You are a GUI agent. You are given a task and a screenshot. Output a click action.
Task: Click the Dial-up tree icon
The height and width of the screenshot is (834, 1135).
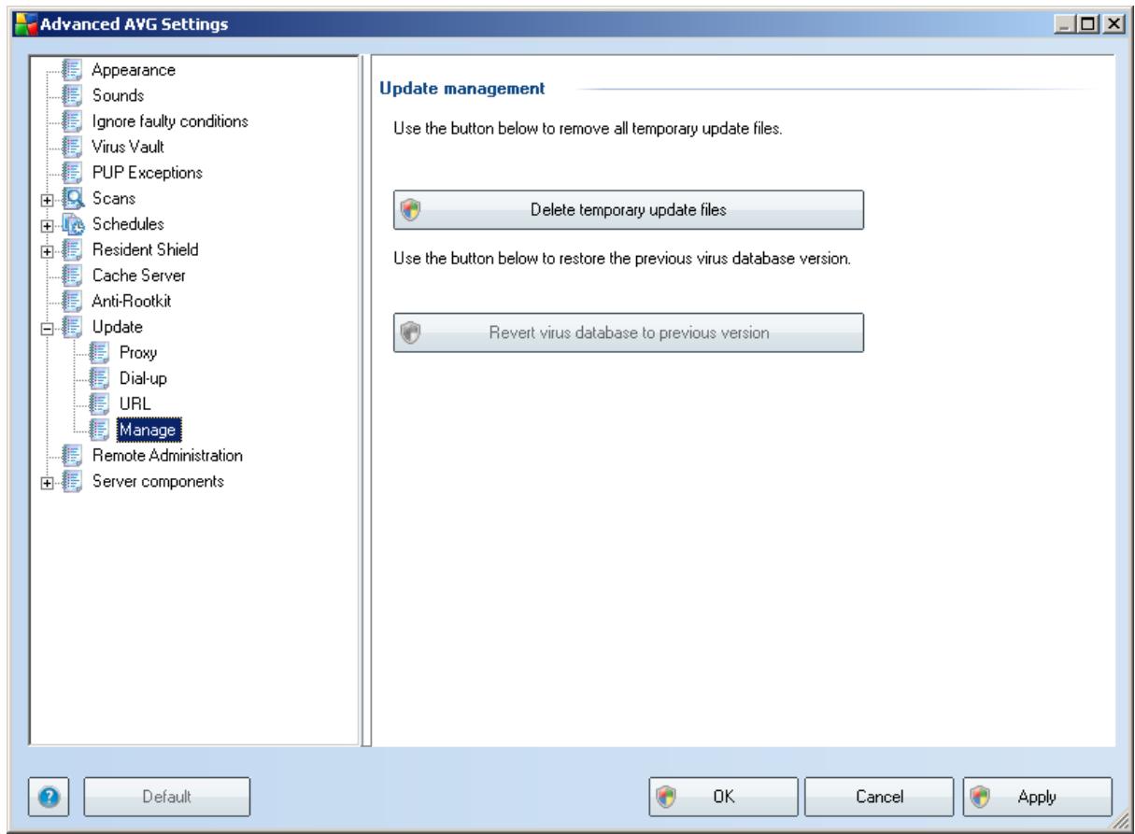coord(99,378)
